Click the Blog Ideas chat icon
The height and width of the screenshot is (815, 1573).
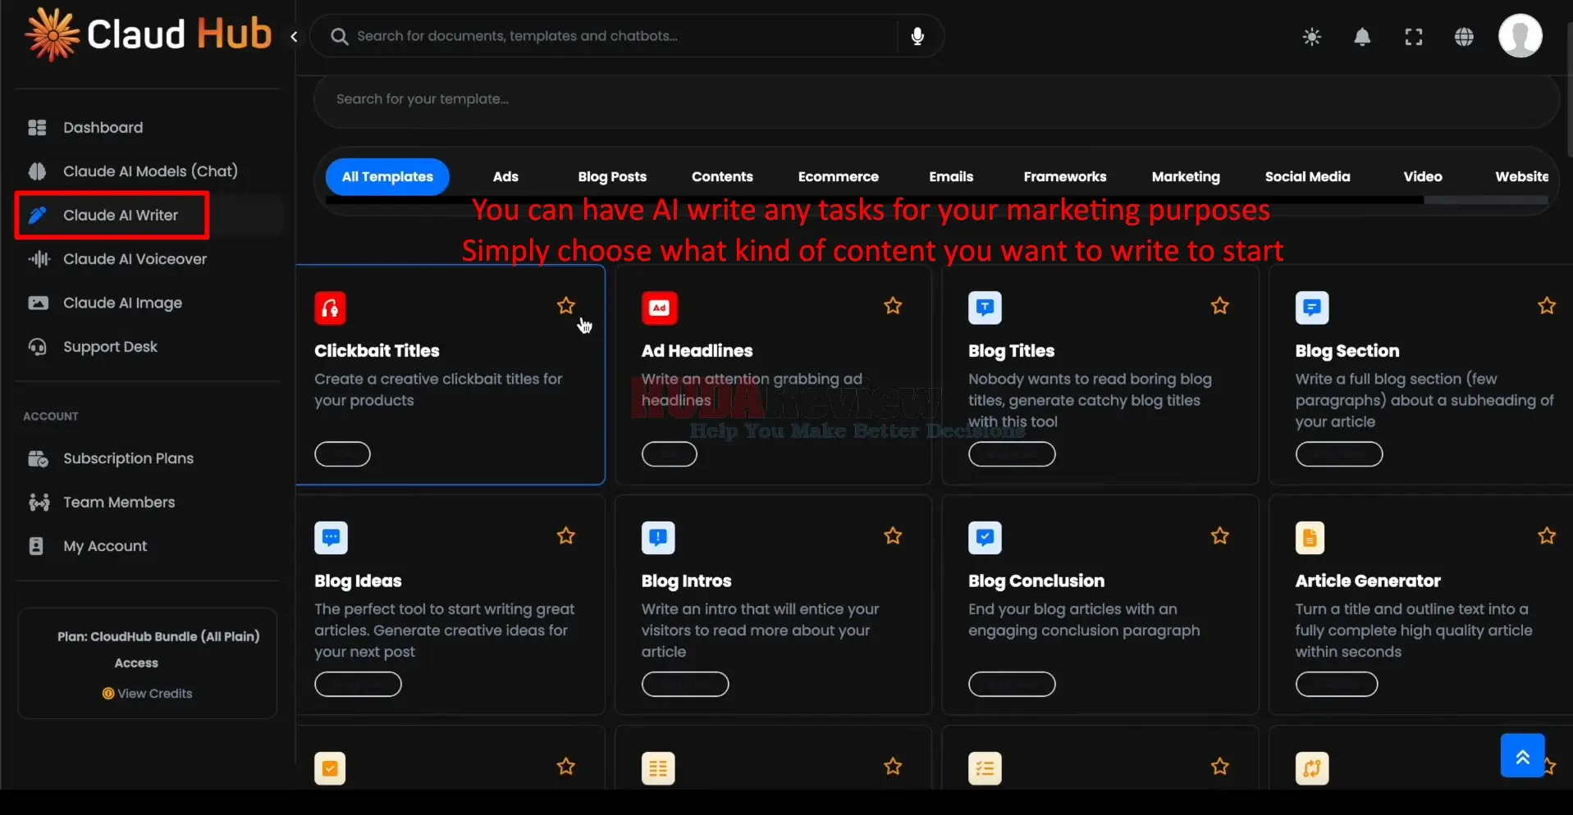click(x=331, y=538)
